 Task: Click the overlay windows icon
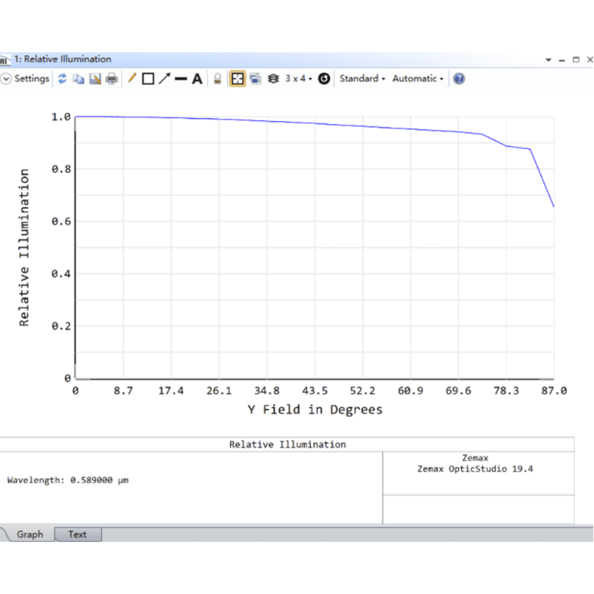click(256, 79)
